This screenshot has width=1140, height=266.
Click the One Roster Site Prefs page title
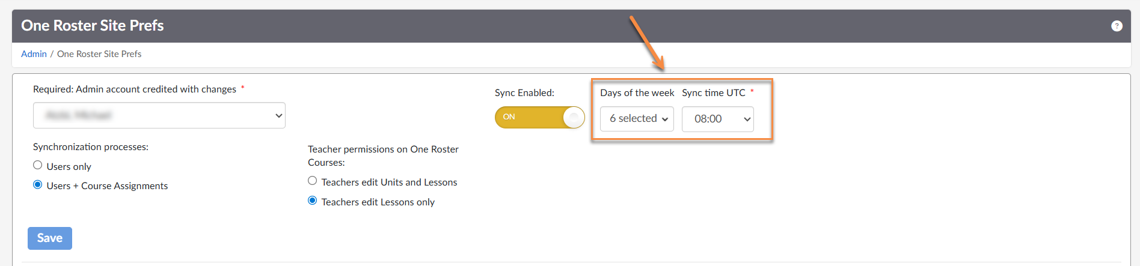point(93,26)
